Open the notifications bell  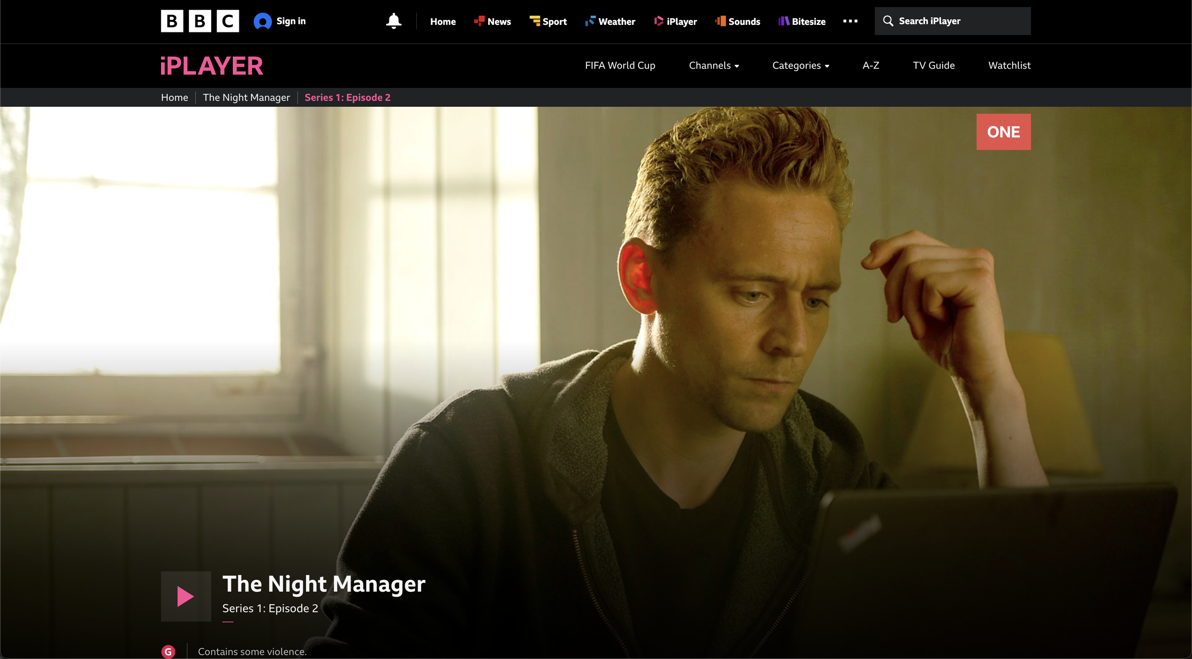click(394, 21)
